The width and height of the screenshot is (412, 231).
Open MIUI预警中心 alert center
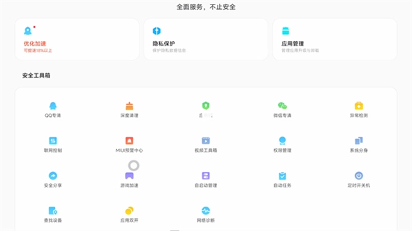(x=129, y=144)
